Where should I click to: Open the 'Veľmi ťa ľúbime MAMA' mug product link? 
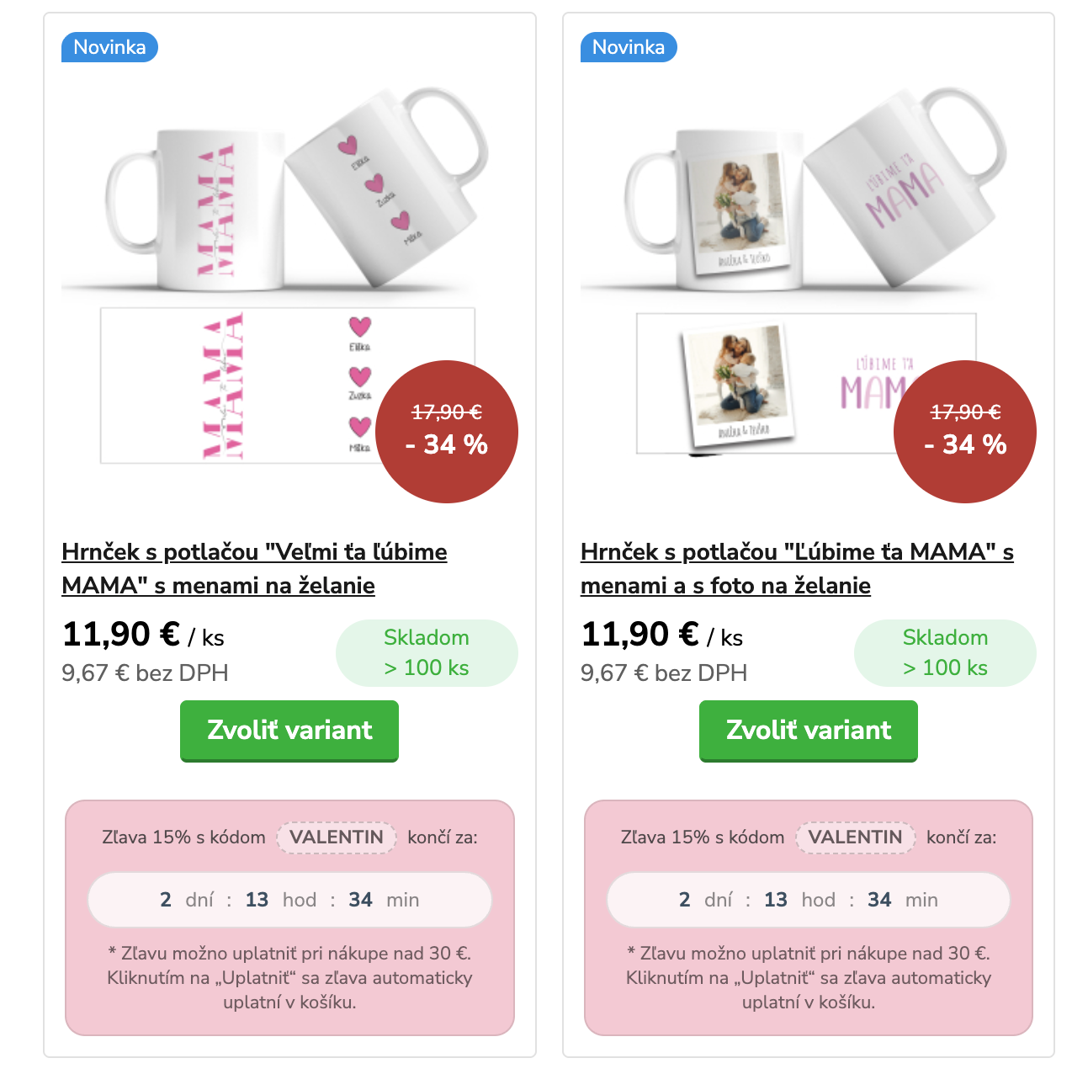(254, 568)
